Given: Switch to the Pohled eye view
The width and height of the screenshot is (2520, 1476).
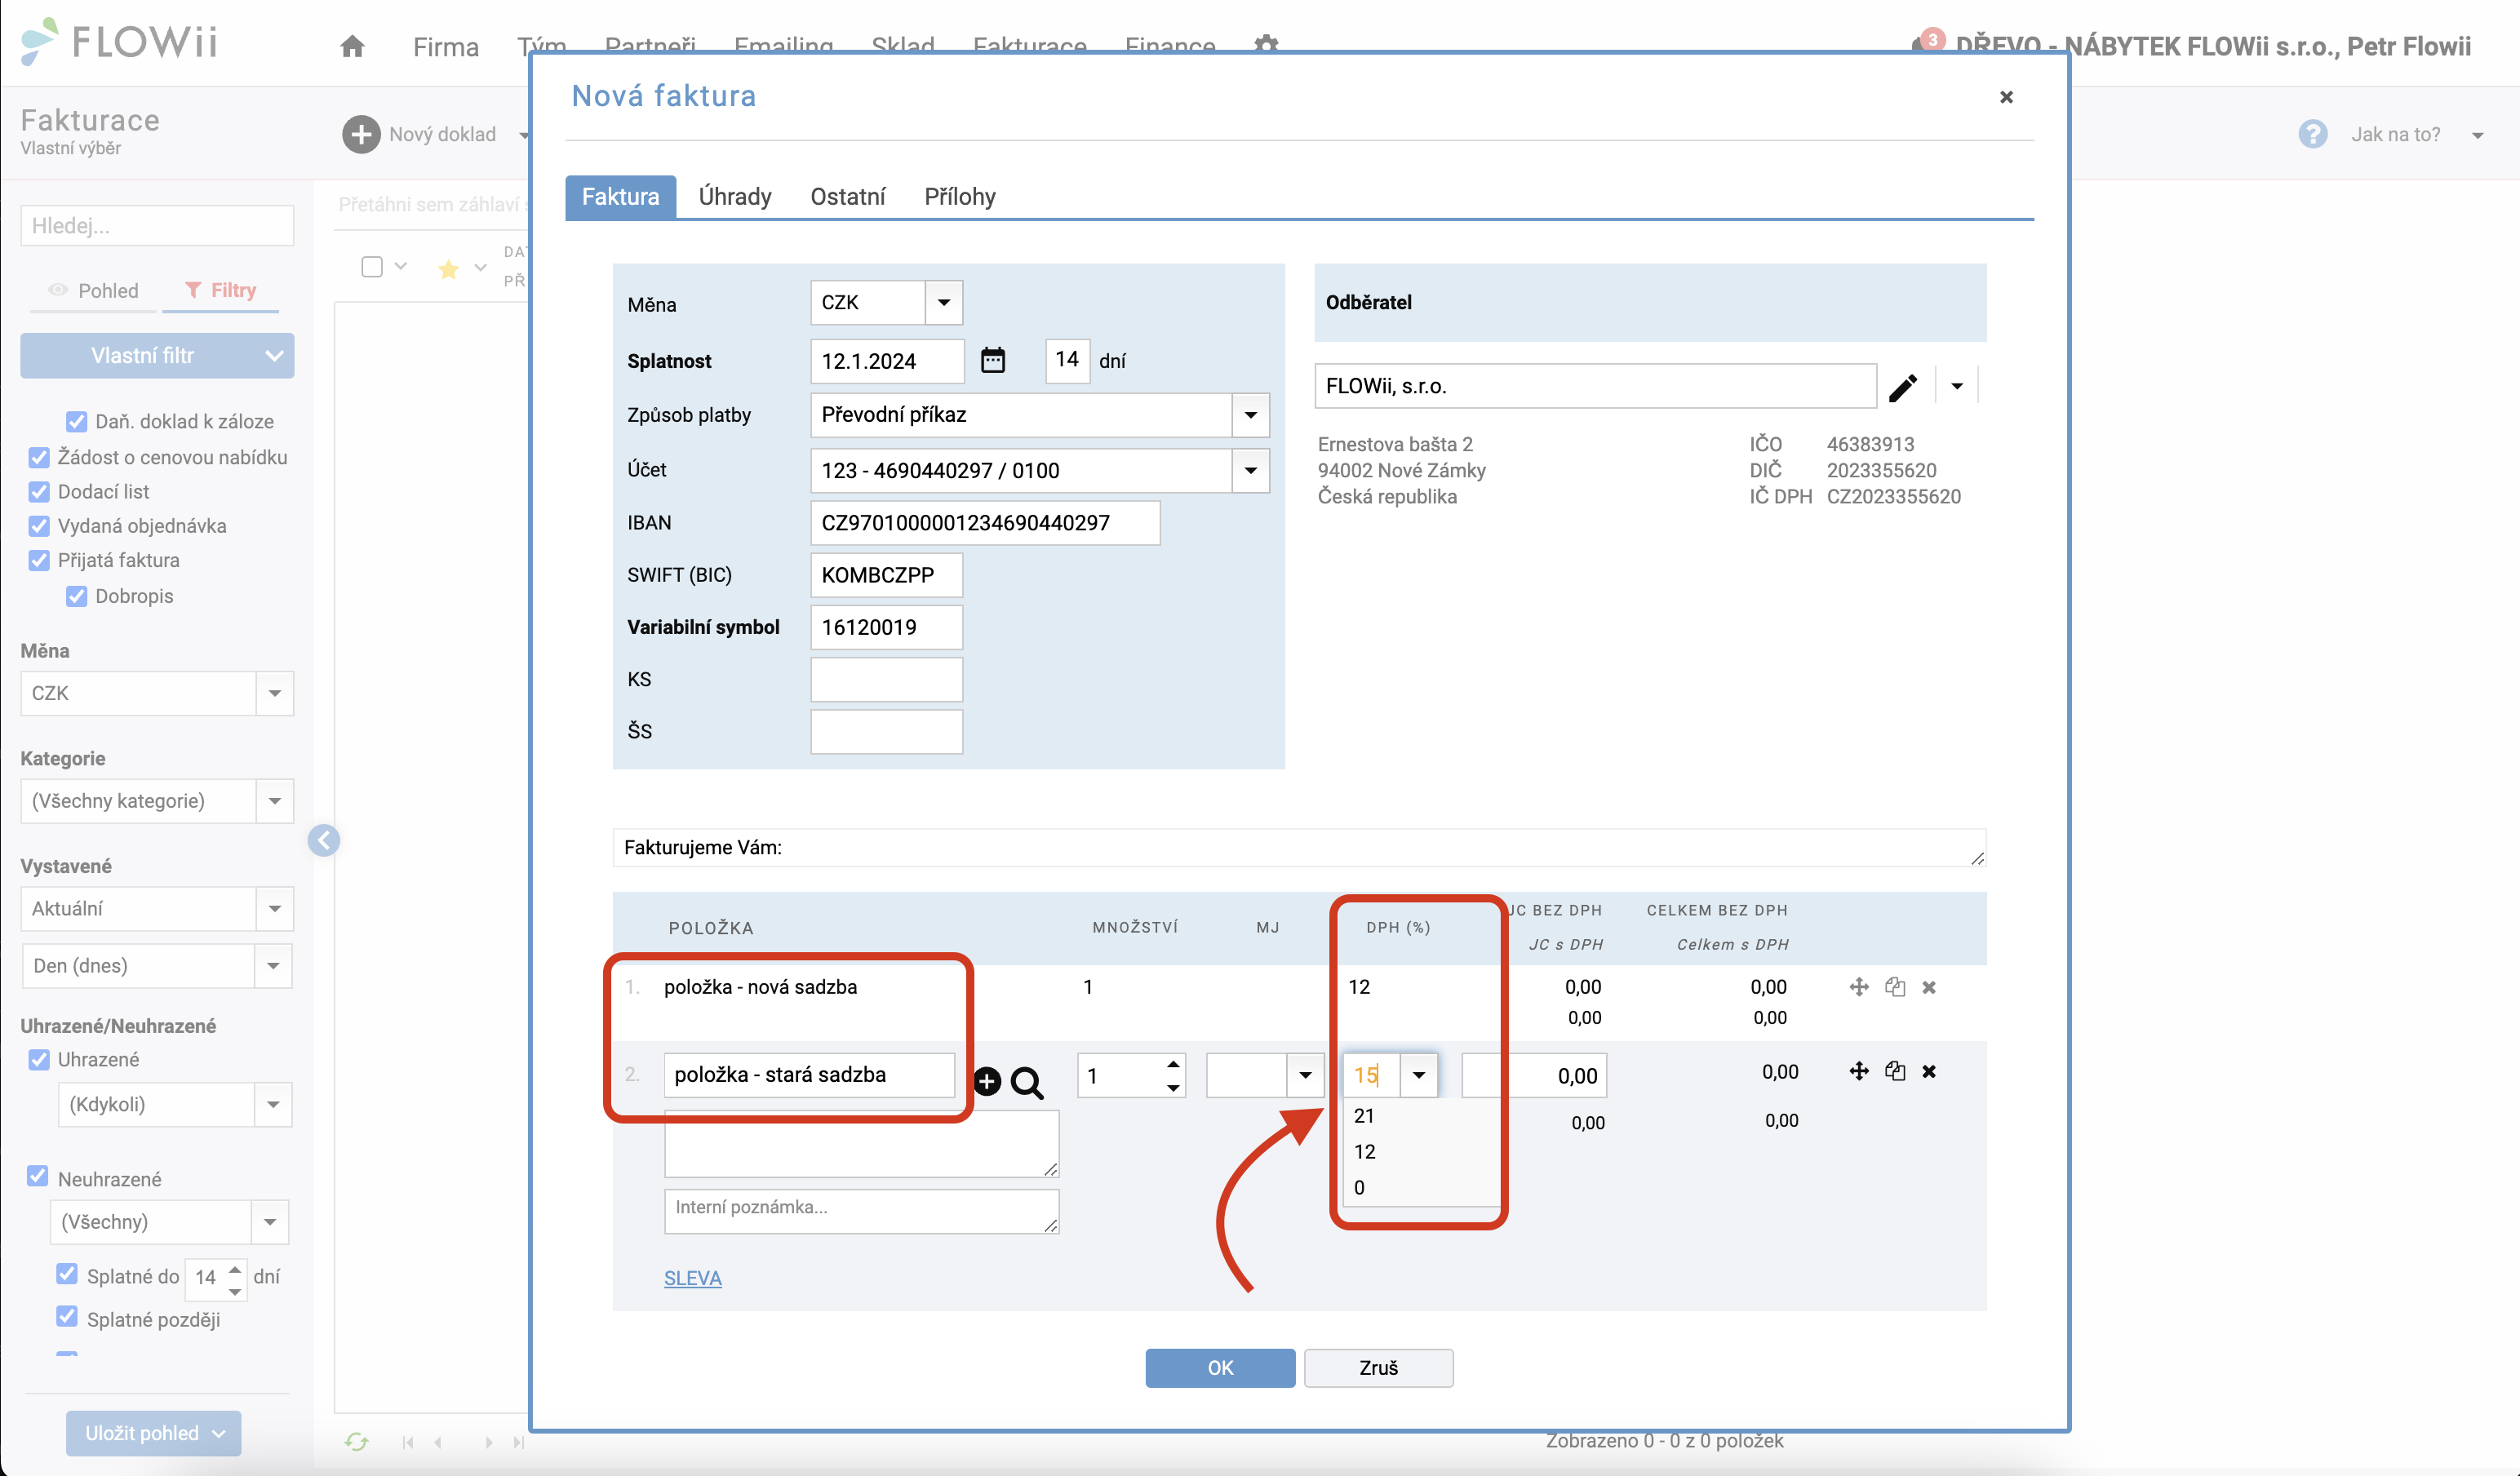Looking at the screenshot, I should coord(94,290).
